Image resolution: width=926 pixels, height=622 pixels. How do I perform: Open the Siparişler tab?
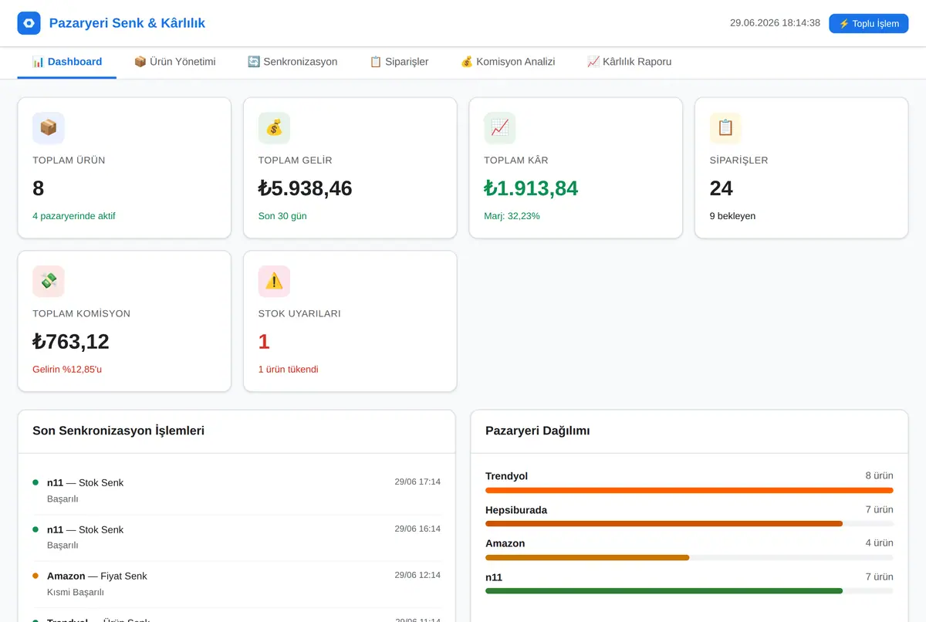[x=399, y=62]
